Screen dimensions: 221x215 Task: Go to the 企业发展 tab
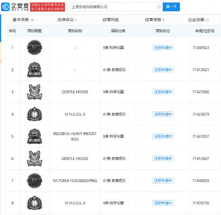coord(198,20)
